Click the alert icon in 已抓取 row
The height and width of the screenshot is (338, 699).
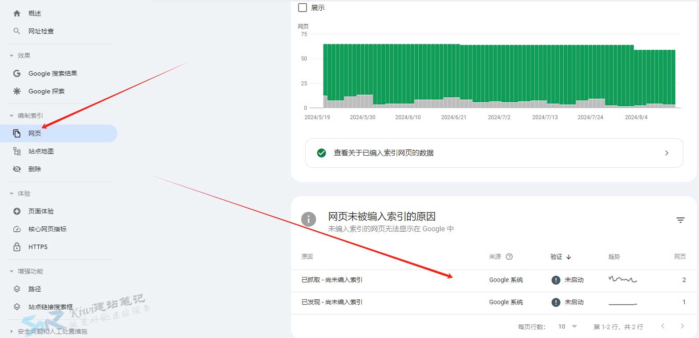tap(556, 280)
